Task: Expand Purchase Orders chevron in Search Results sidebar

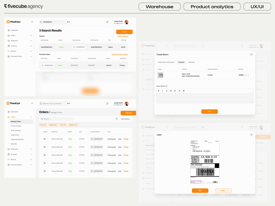Action: click(x=31, y=56)
